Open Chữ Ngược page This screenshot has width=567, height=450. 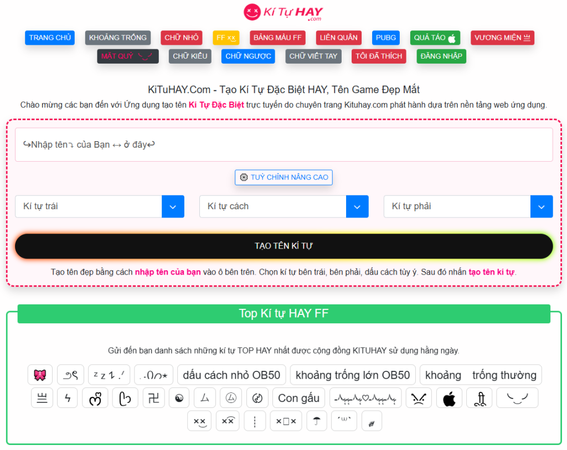(x=248, y=56)
